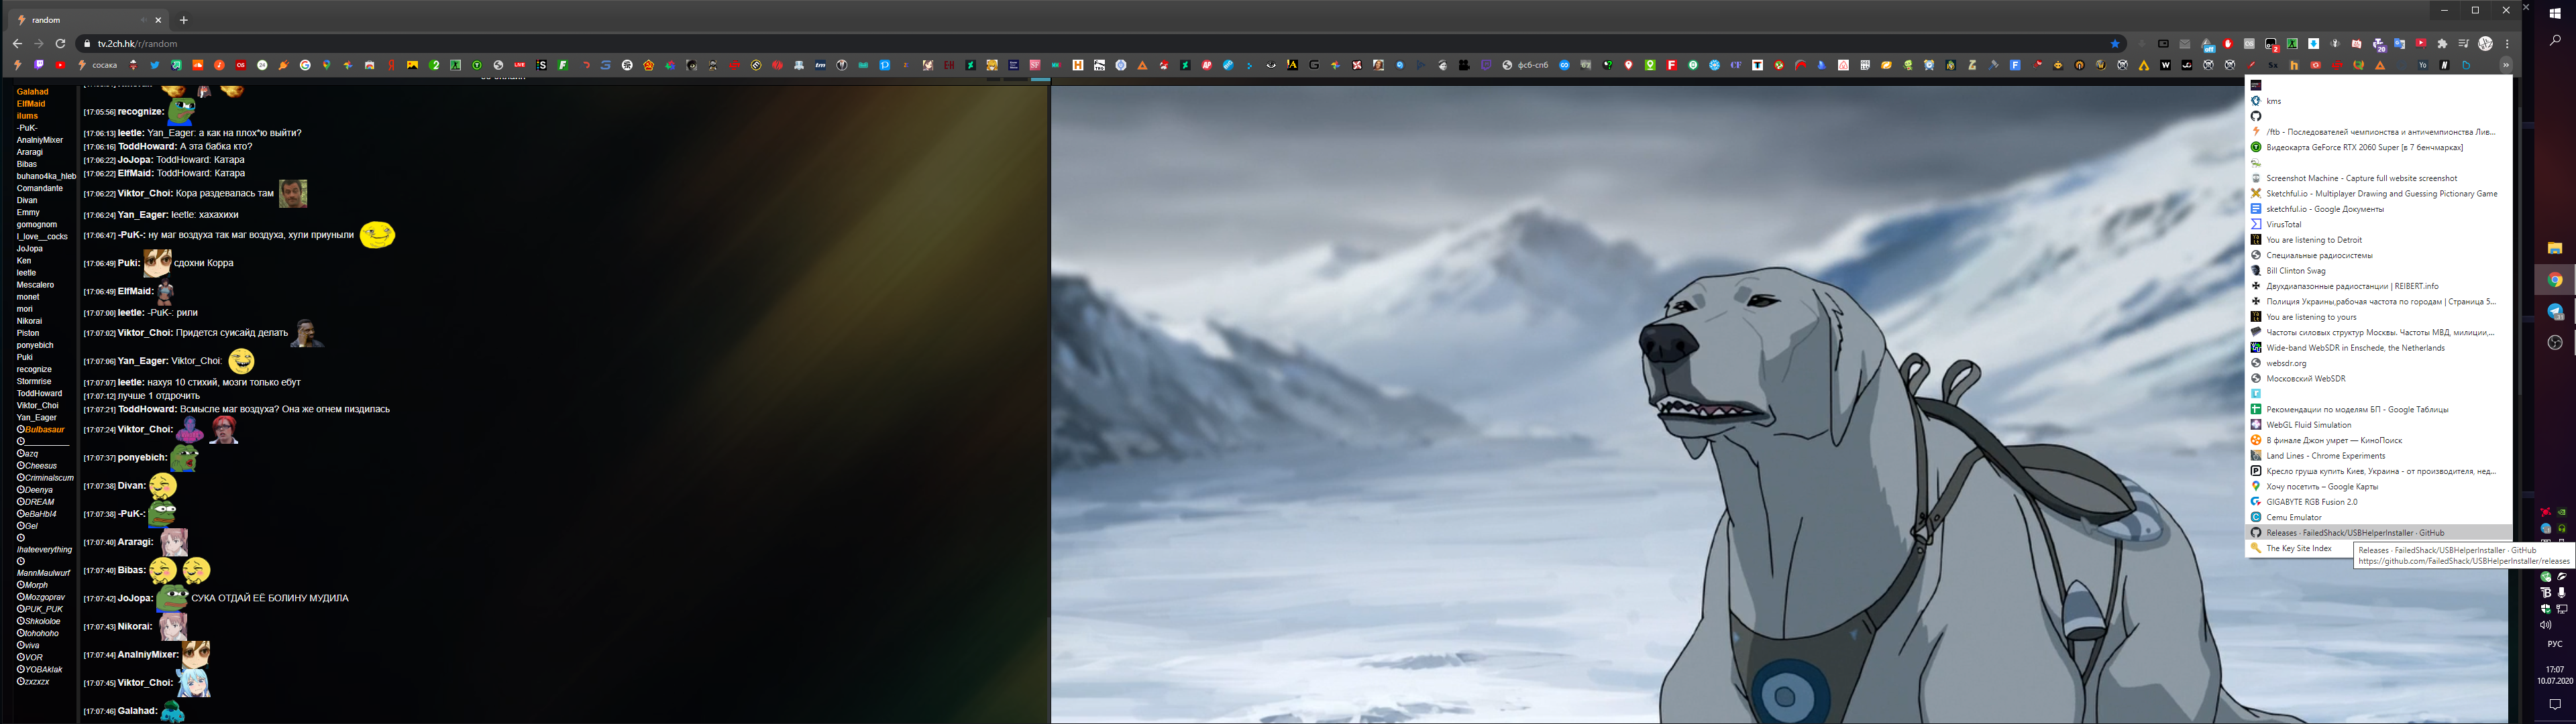This screenshot has height=724, width=2576.
Task: Click the mail envelope extension icon
Action: point(2184,44)
